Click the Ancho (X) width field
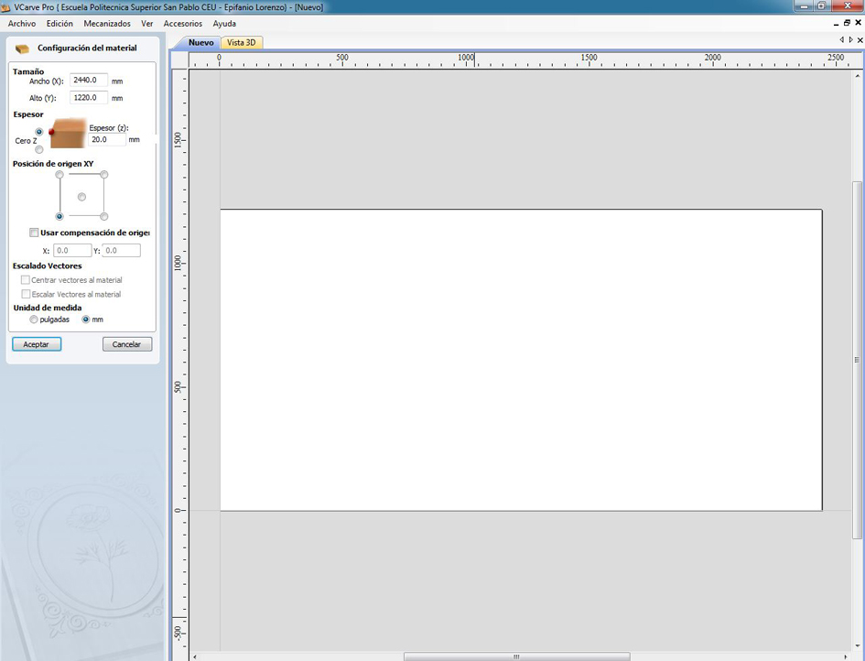Image resolution: width=865 pixels, height=661 pixels. click(x=88, y=81)
